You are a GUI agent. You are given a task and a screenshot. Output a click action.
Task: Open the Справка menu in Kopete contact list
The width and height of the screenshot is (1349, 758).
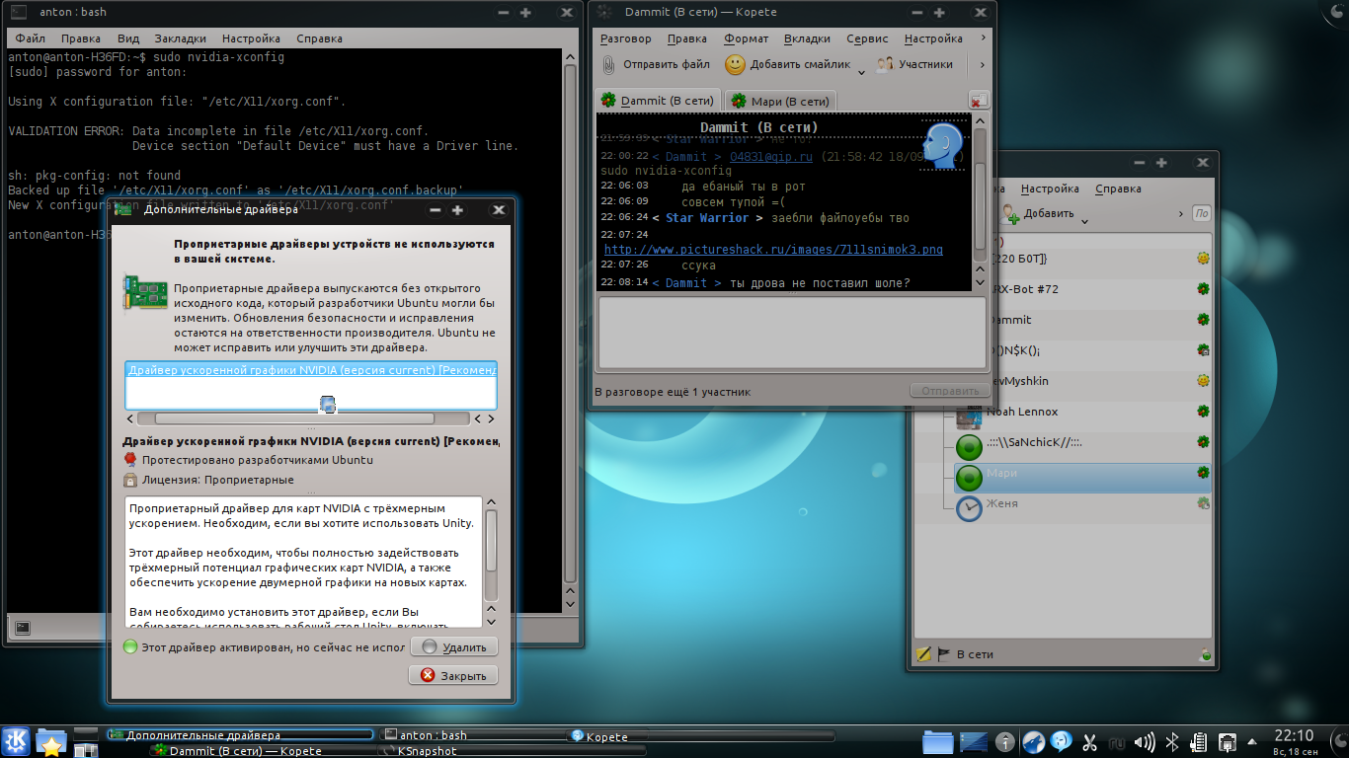coord(1118,189)
